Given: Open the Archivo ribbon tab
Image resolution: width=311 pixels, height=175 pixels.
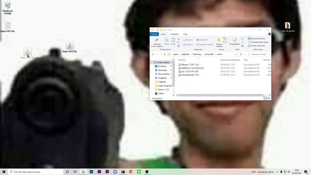Looking at the screenshot, I should pyautogui.click(x=154, y=34).
